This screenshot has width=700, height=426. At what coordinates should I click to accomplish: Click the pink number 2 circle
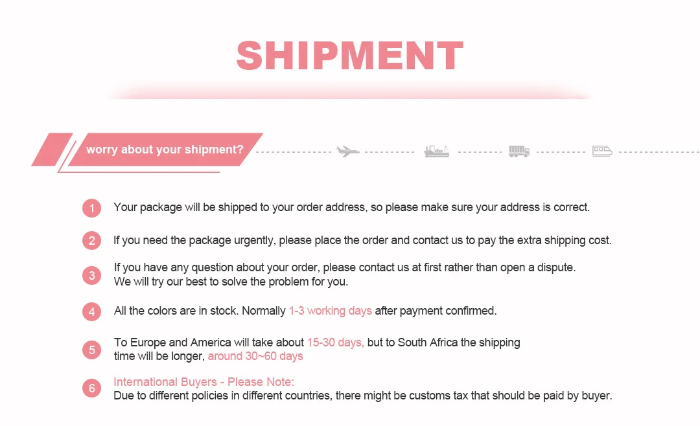click(x=91, y=240)
